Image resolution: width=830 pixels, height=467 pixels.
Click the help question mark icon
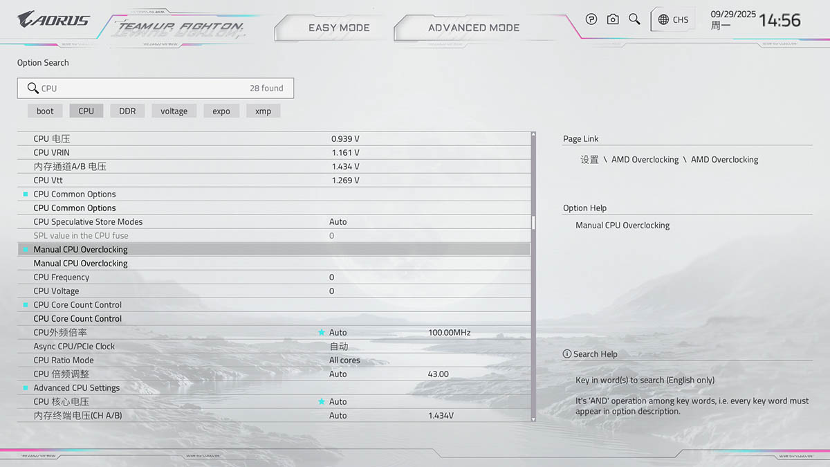click(x=591, y=19)
